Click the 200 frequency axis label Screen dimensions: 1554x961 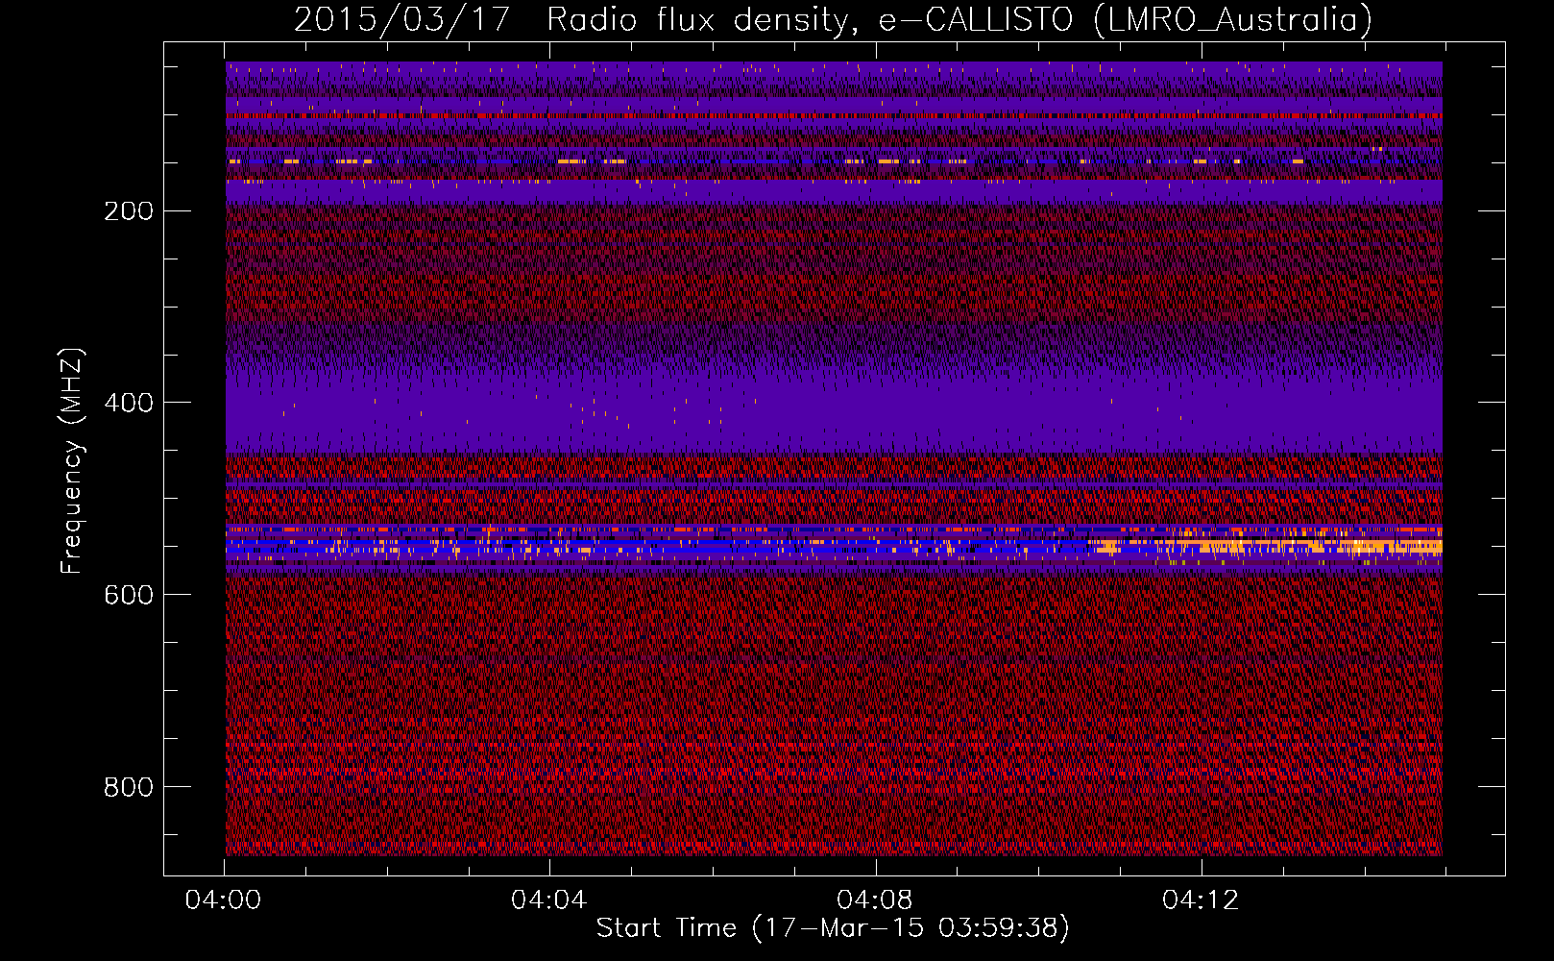click(129, 211)
